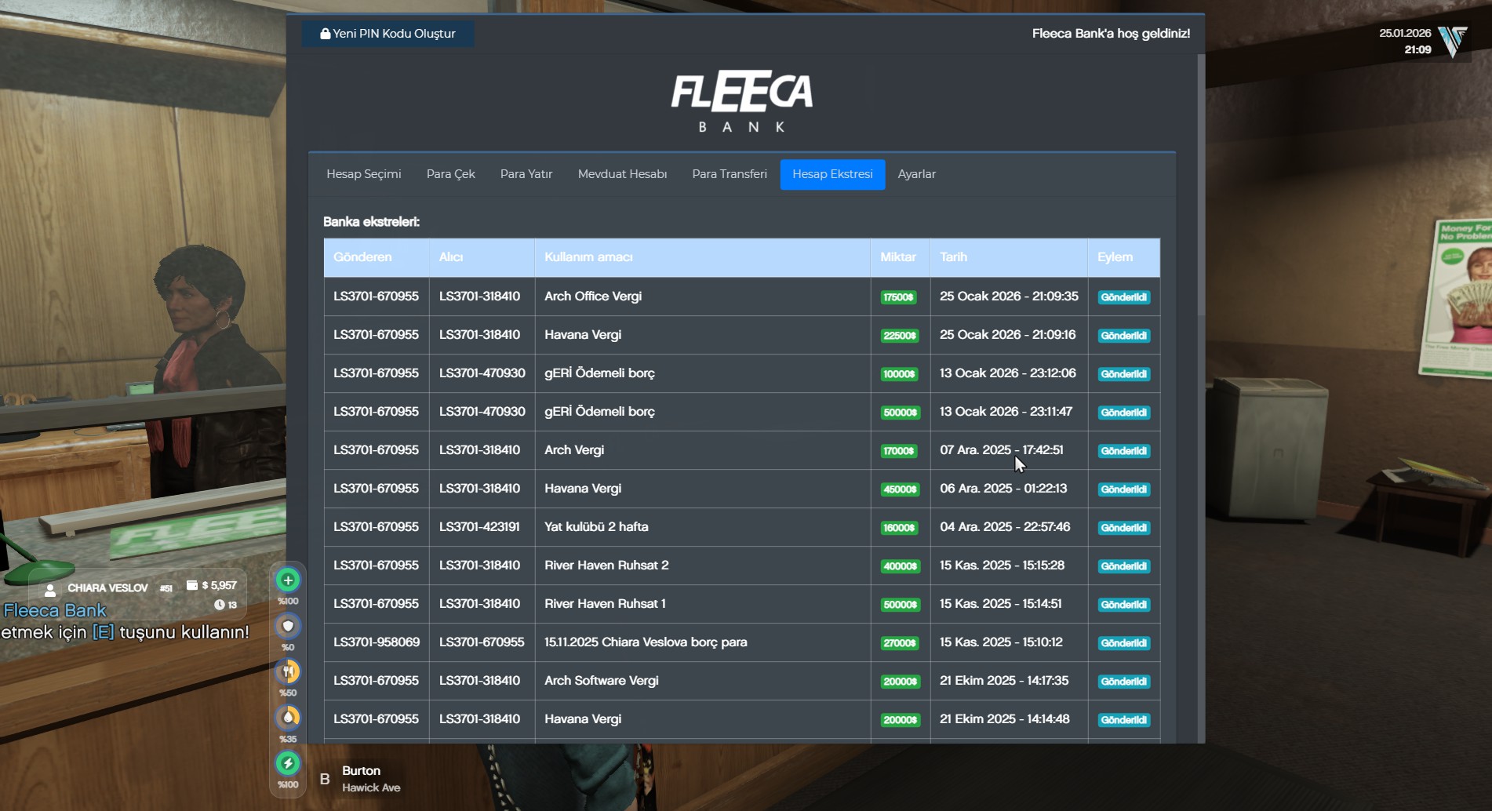Click the 22500$ amount badge
The image size is (1492, 811).
[x=900, y=336]
